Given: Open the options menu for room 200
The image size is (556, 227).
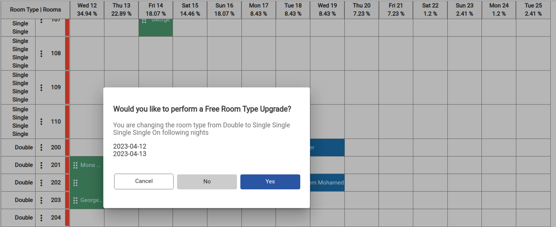Looking at the screenshot, I should point(41,147).
